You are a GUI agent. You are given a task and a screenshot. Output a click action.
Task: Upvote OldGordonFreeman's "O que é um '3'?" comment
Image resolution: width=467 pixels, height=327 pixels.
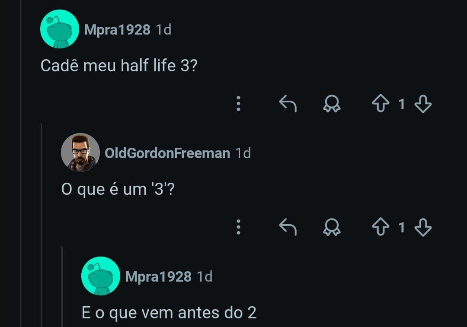[x=381, y=227]
